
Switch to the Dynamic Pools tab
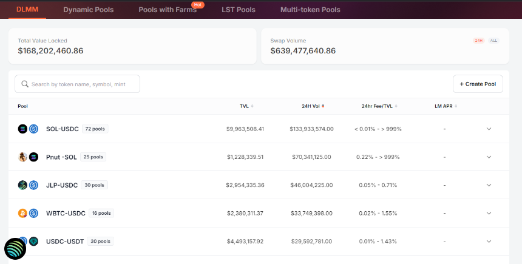click(x=89, y=10)
